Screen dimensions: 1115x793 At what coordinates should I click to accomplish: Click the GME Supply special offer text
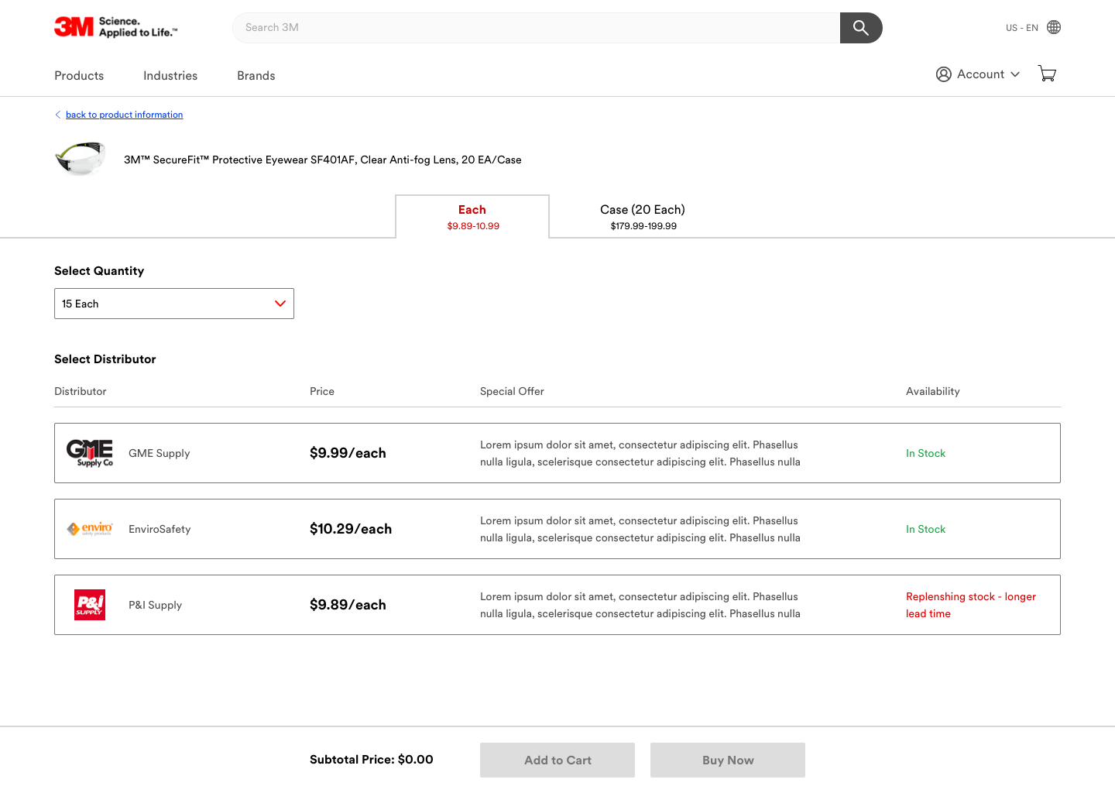(640, 453)
